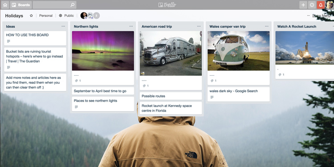
Task: Click the search input field
Action: pos(54,5)
